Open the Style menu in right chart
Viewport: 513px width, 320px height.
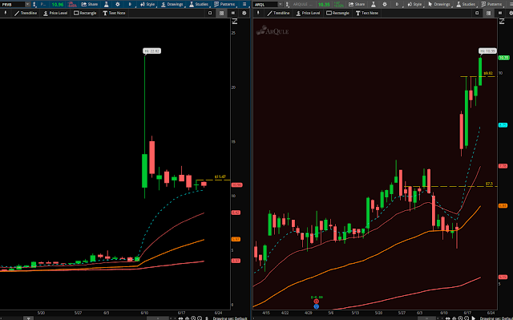414,4
